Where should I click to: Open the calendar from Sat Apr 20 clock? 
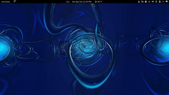point(82,2)
